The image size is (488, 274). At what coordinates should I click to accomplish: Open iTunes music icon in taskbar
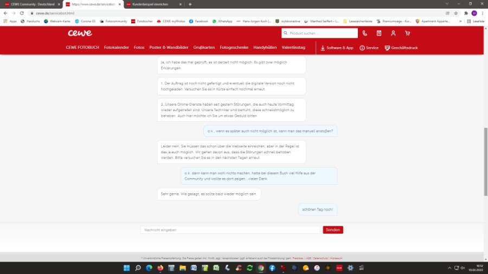[x=317, y=268]
